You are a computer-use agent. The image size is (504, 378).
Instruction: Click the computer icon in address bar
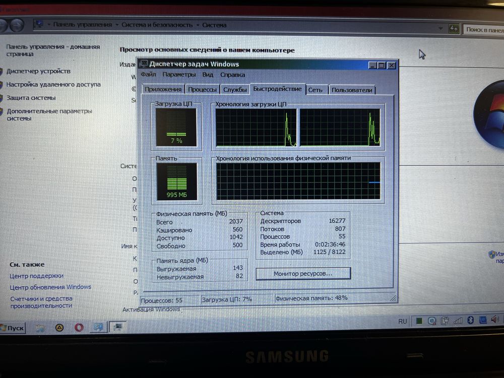pyautogui.click(x=39, y=24)
